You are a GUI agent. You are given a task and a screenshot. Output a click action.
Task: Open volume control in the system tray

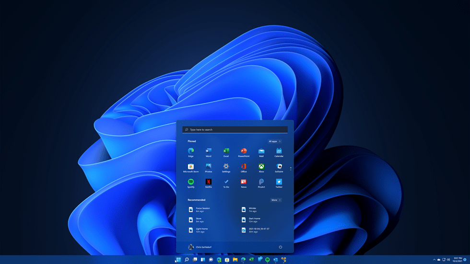448,260
